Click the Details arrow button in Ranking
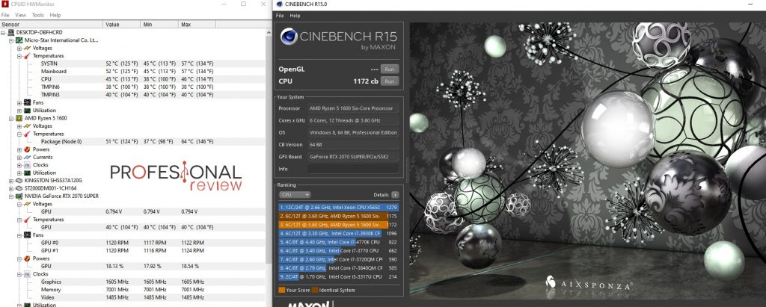Image resolution: width=766 pixels, height=307 pixels. (x=395, y=195)
